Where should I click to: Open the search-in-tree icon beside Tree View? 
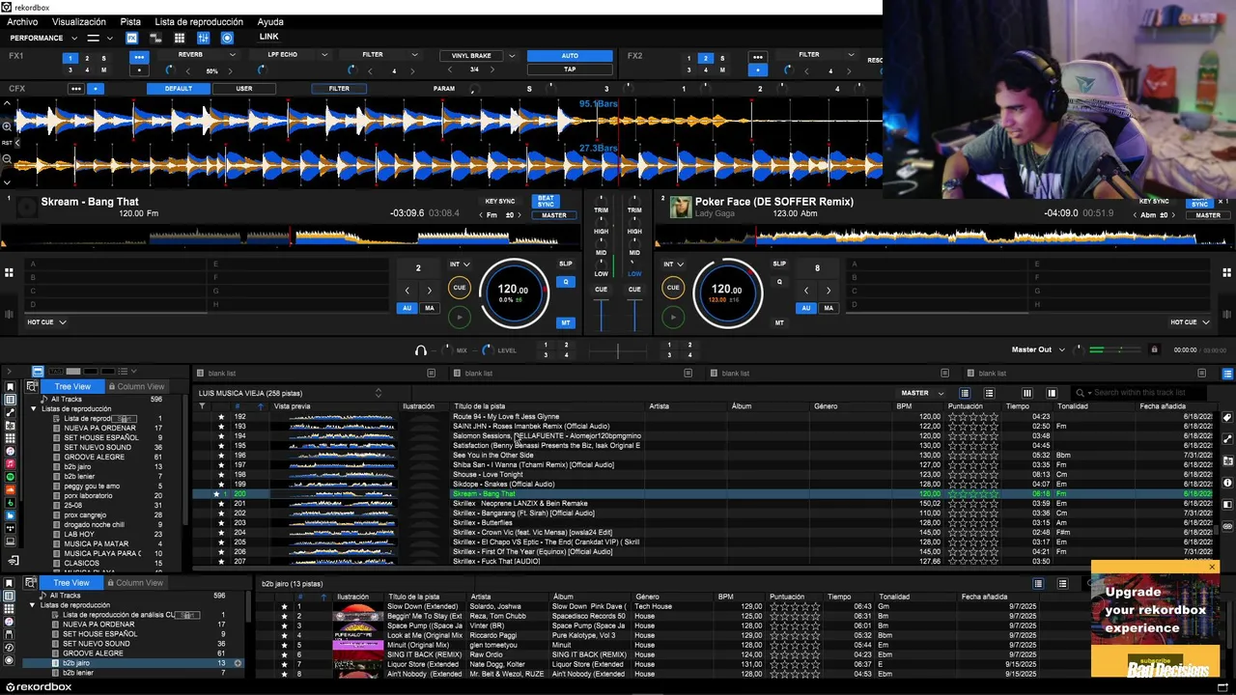tap(31, 386)
